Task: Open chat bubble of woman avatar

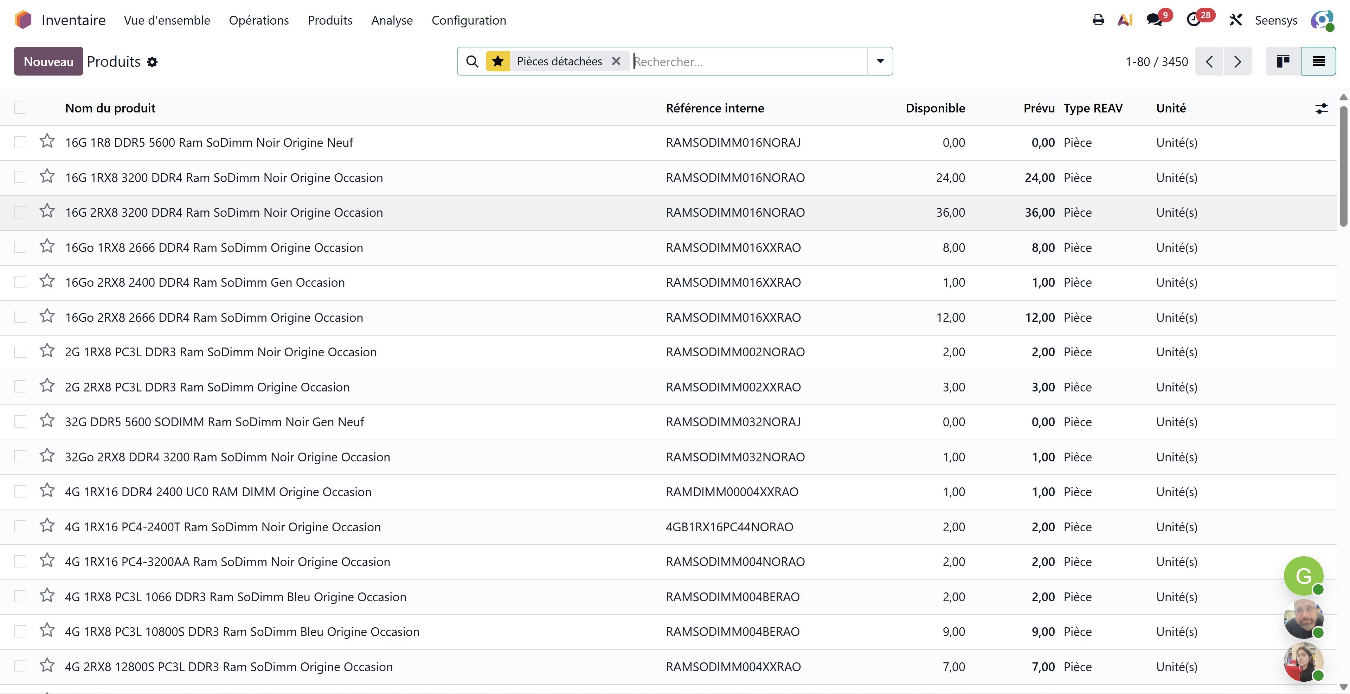Action: point(1303,662)
